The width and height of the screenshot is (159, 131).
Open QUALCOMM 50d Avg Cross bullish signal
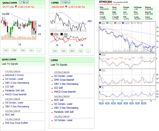[17, 123]
